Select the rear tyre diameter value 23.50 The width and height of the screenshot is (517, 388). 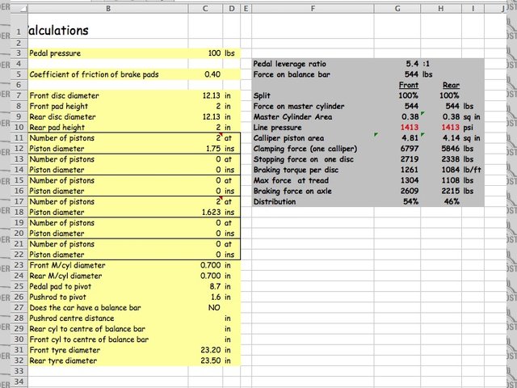209,361
